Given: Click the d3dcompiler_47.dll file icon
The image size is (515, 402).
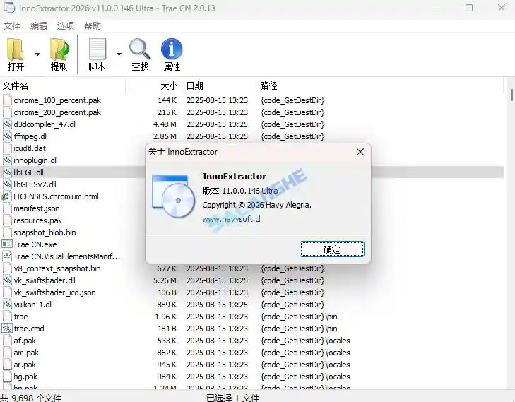Looking at the screenshot, I should [7, 124].
